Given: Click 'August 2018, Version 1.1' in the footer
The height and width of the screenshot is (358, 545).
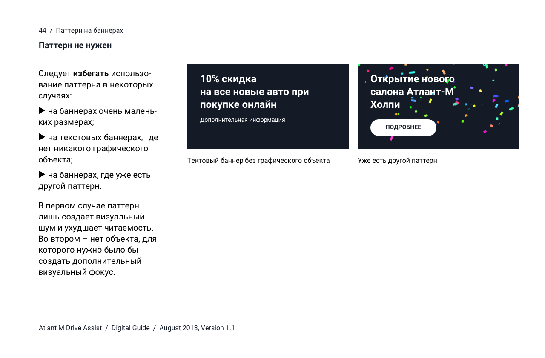Looking at the screenshot, I should [197, 328].
